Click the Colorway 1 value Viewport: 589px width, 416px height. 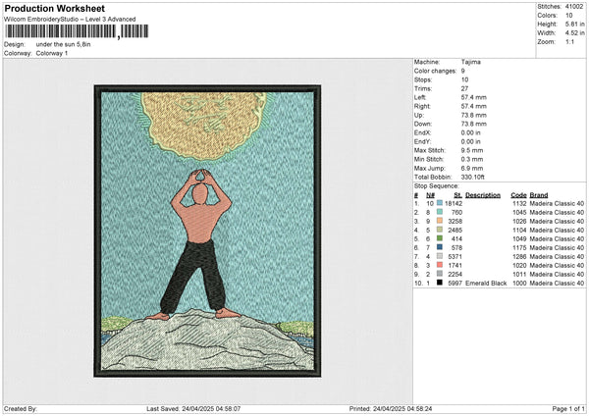coord(52,53)
